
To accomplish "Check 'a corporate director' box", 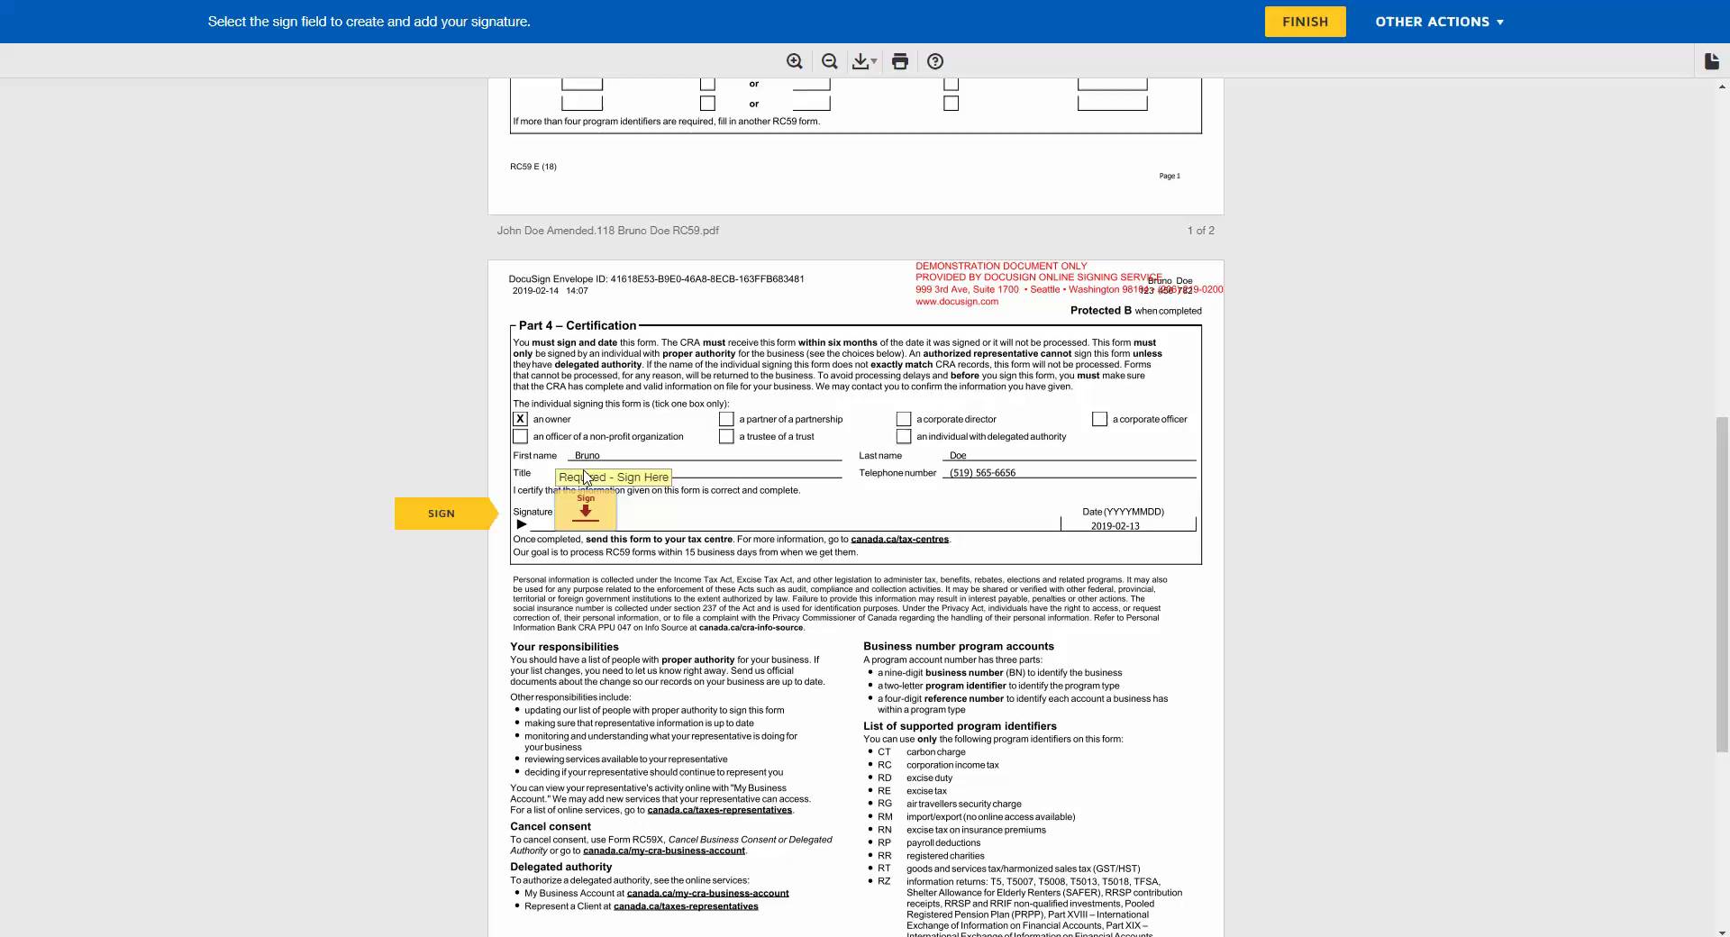I will click(903, 419).
